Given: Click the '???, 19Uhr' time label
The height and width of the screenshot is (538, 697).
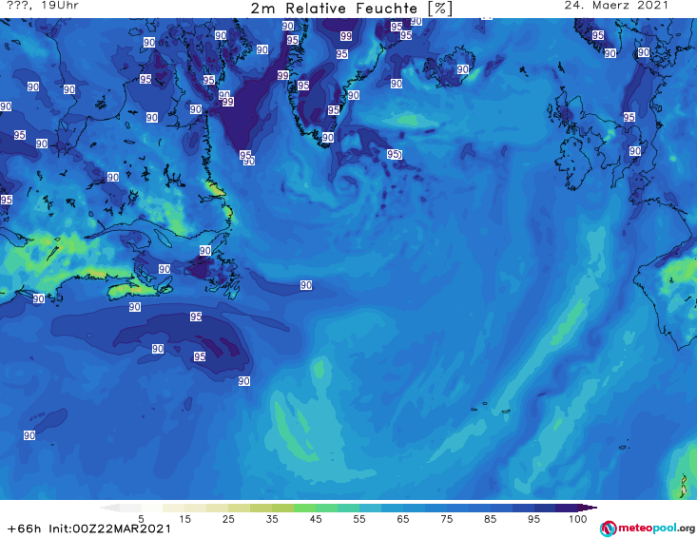Looking at the screenshot, I should (43, 6).
